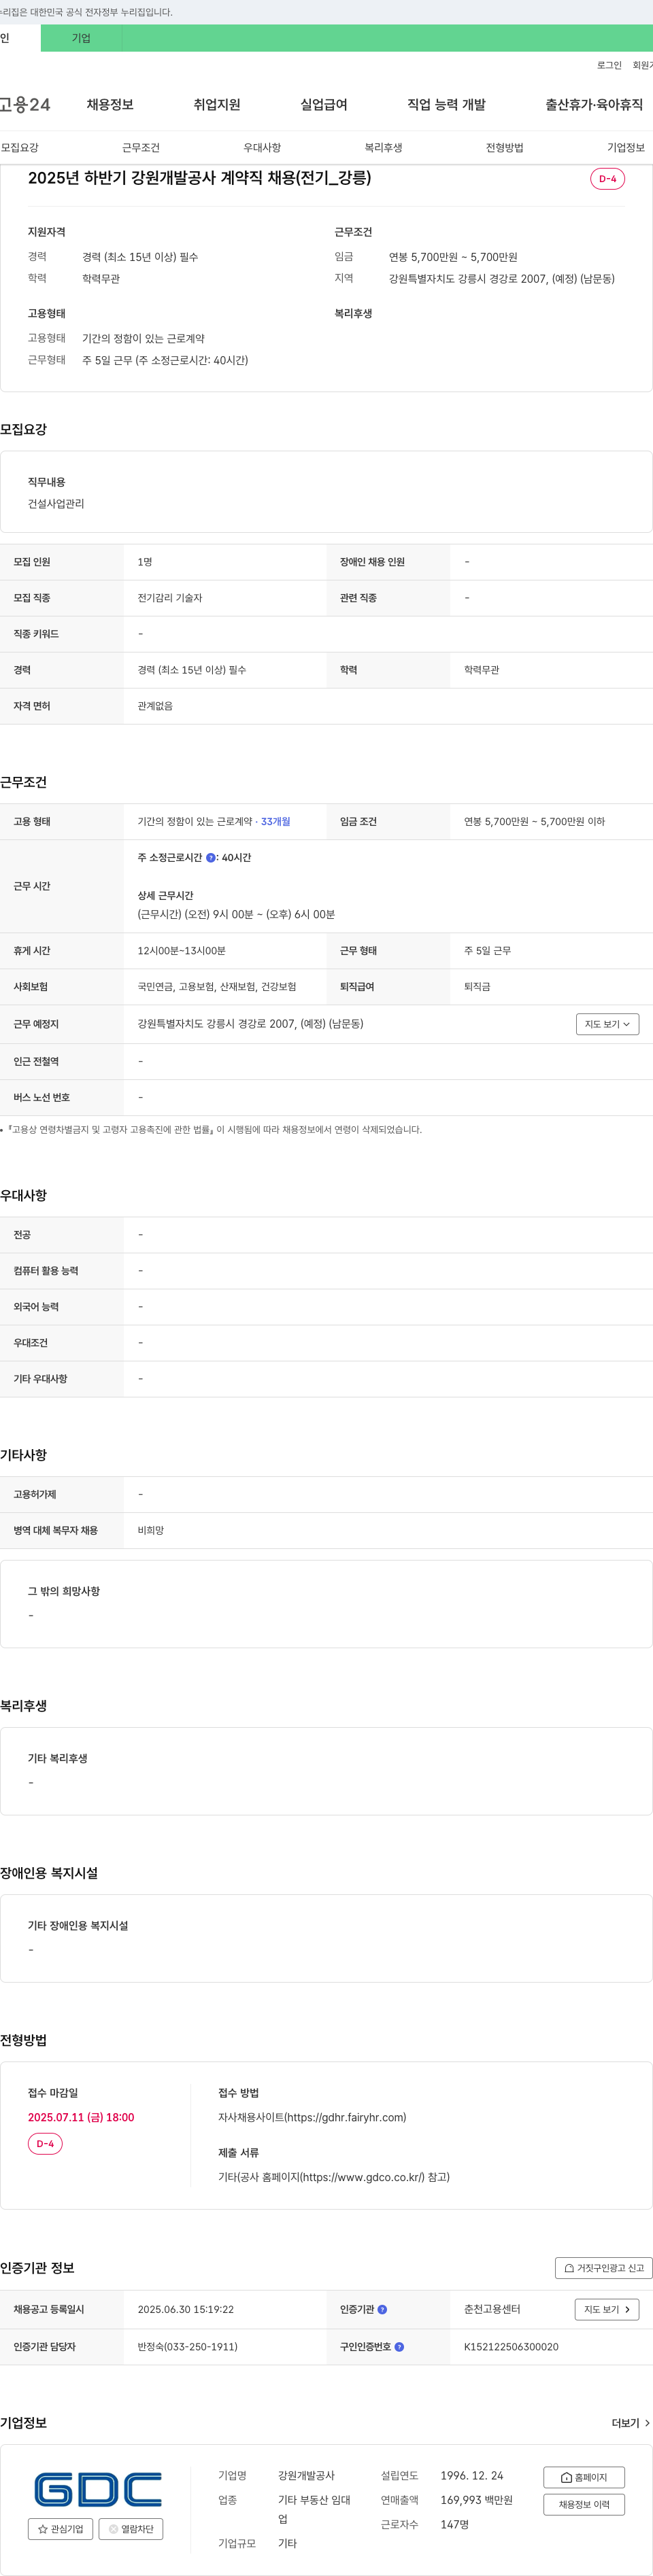
Task: Jump to the 근무조건 section tab
Action: click(141, 148)
